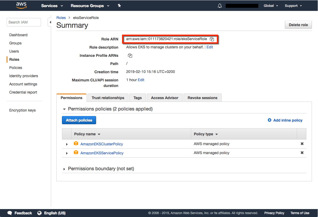
Task: Go to Policies in the IAM sidebar
Action: click(16, 68)
